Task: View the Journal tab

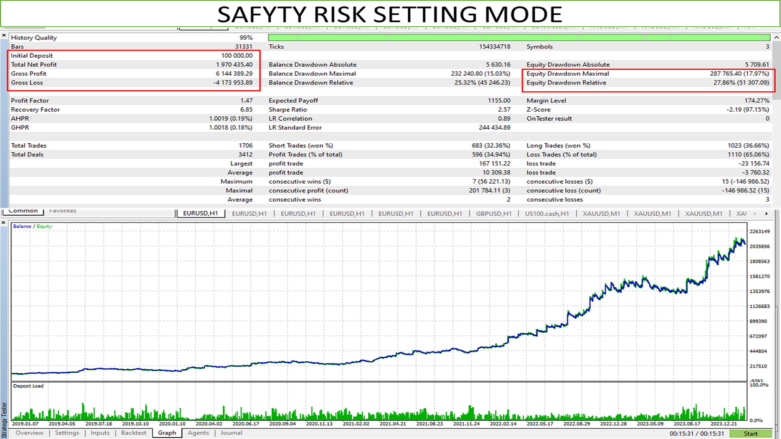Action: point(231,433)
